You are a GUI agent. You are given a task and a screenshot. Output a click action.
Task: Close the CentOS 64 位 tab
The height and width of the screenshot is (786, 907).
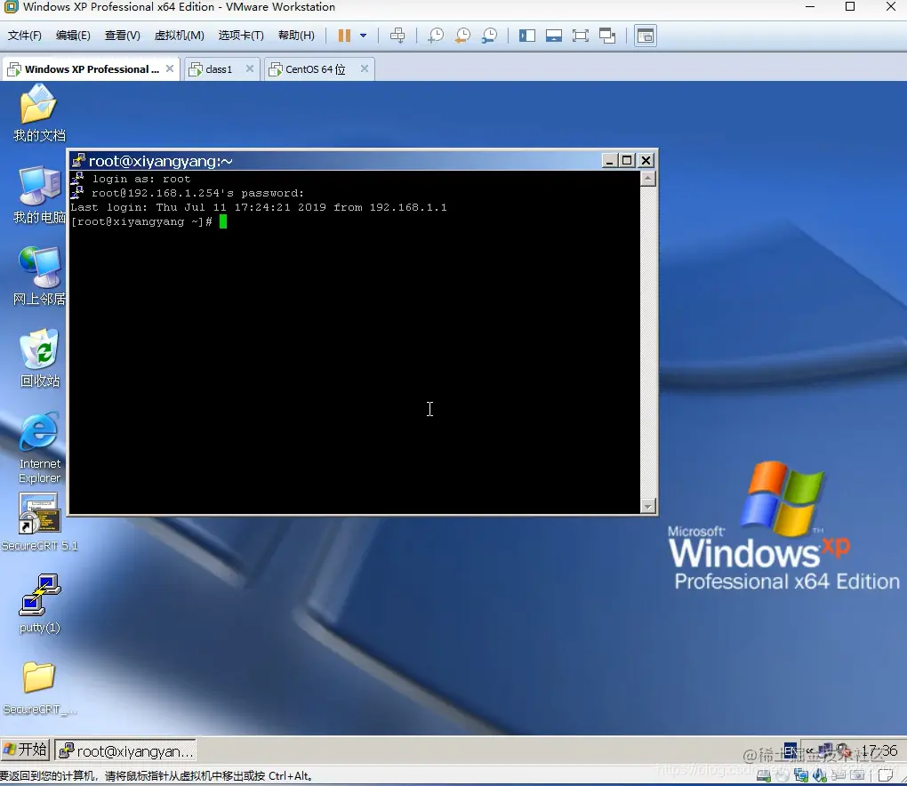point(365,68)
